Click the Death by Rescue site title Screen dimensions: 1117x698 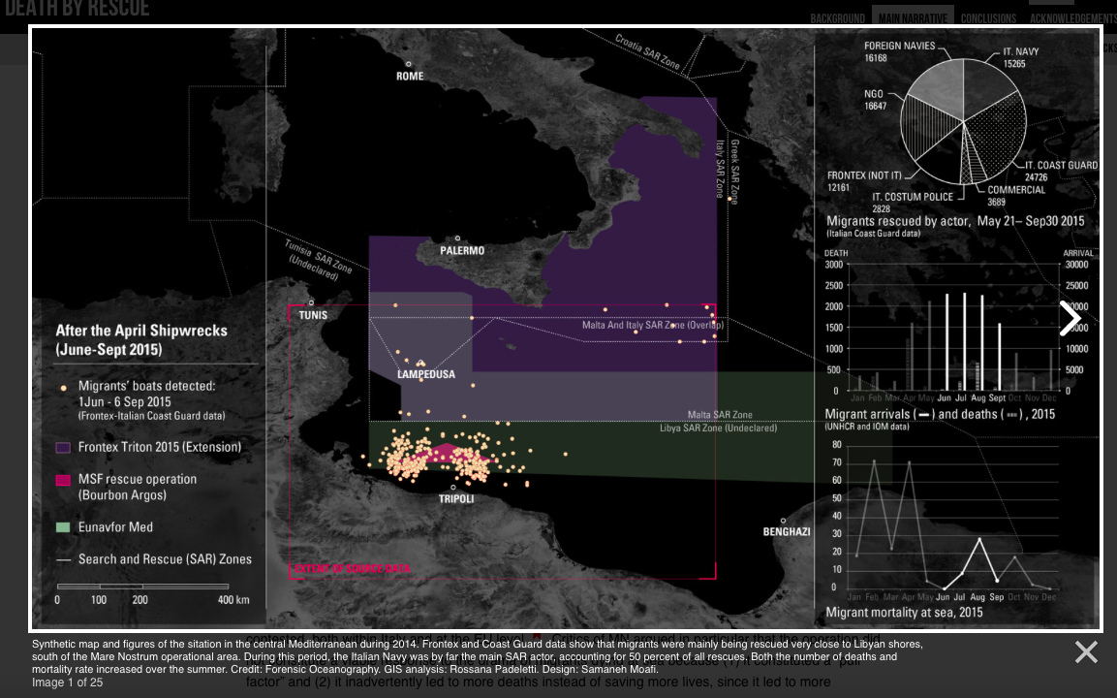78,10
